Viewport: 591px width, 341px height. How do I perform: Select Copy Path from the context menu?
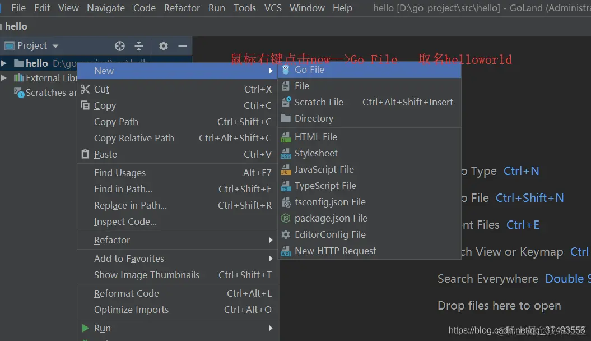tap(178, 122)
